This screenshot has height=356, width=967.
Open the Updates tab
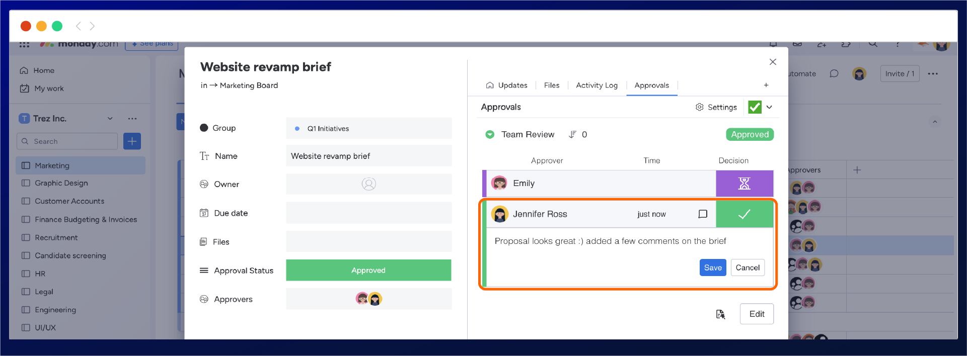coord(506,85)
